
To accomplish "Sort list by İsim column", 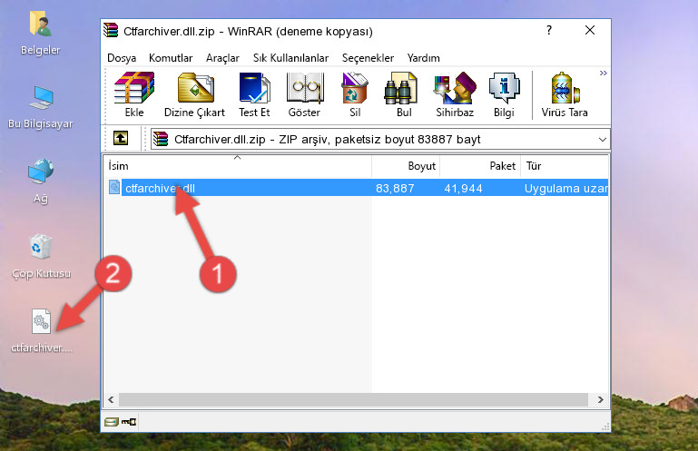I will (238, 166).
